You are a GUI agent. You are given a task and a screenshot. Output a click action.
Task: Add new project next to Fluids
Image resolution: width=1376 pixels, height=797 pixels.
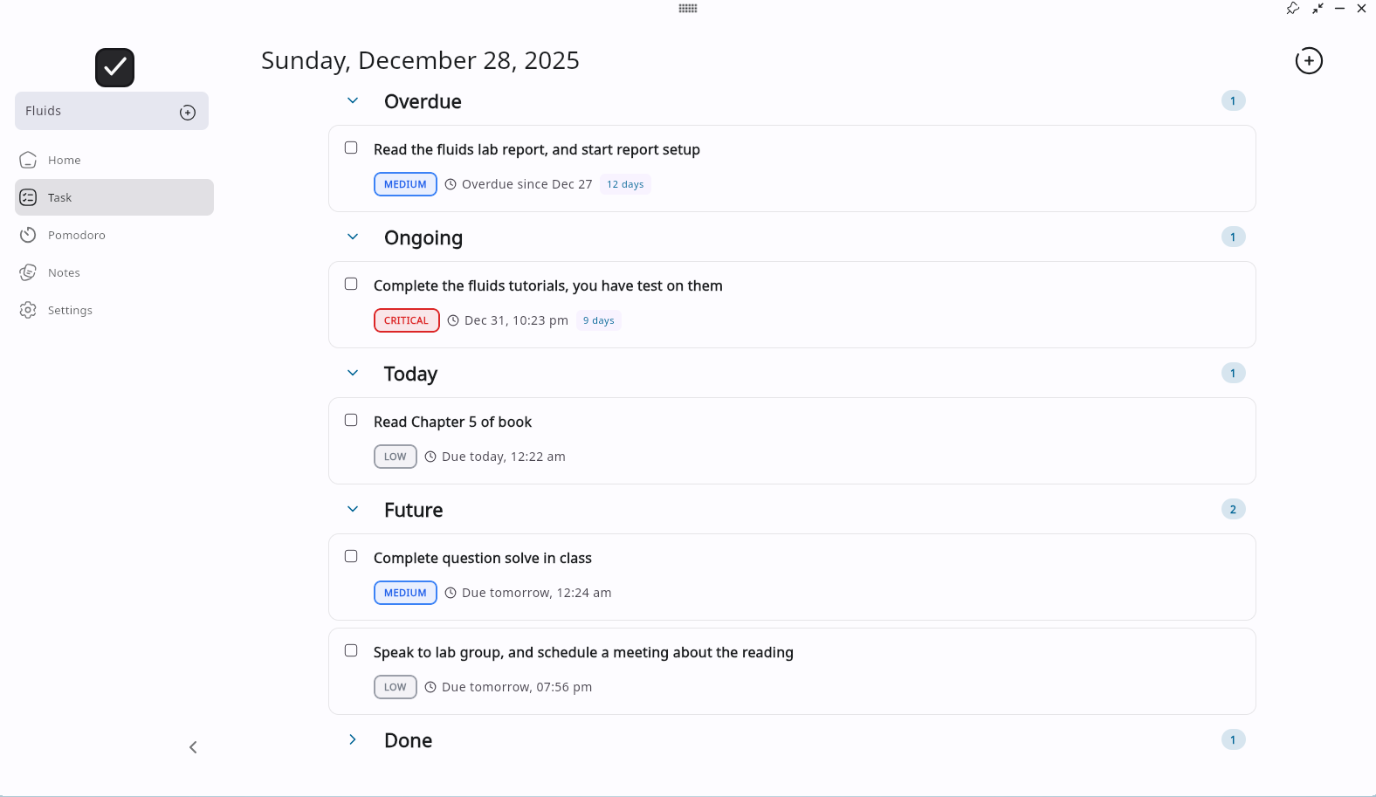[188, 112]
